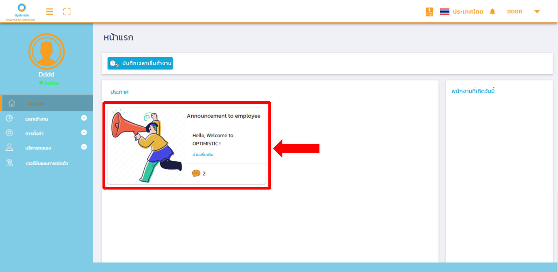558x272 pixels.
Task: Click the hamburger menu icon
Action: 49,12
